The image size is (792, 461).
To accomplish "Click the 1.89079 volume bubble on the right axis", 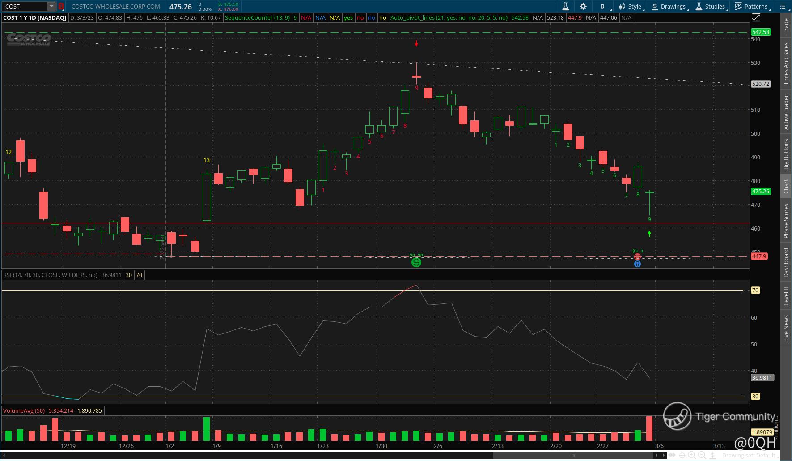I will pyautogui.click(x=762, y=432).
